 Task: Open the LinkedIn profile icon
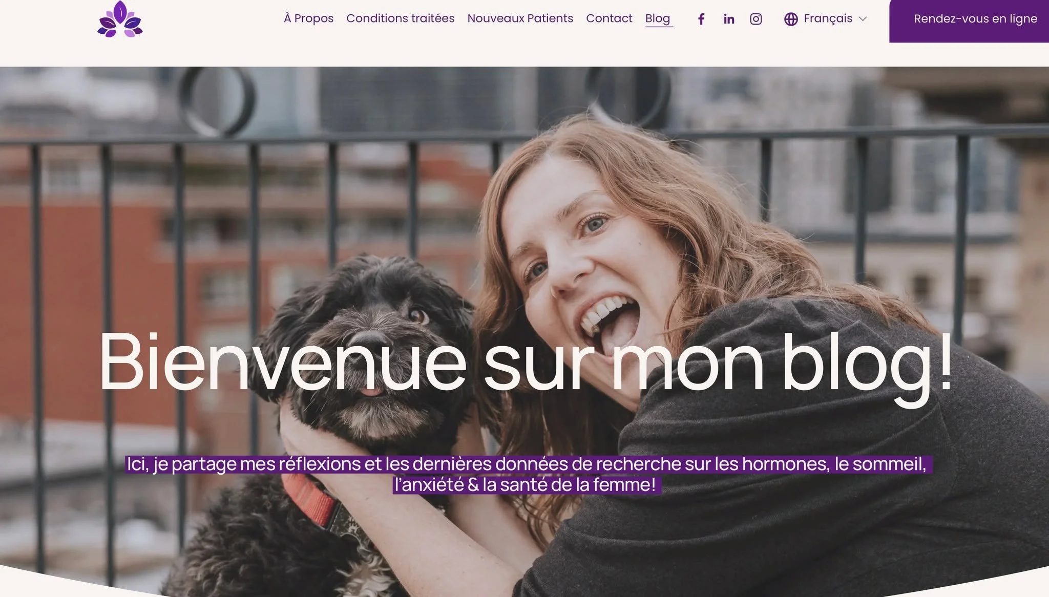[x=729, y=19]
